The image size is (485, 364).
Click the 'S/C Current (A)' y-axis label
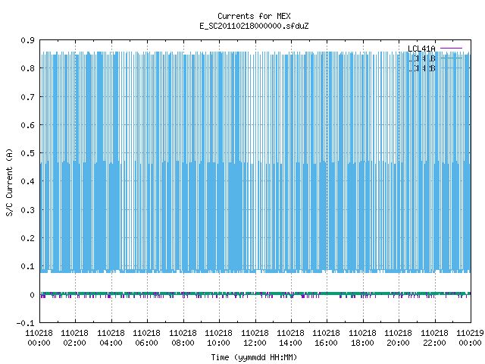9,183
